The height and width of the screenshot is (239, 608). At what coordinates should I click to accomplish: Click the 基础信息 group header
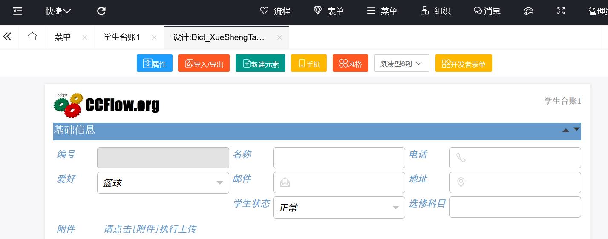click(x=317, y=131)
